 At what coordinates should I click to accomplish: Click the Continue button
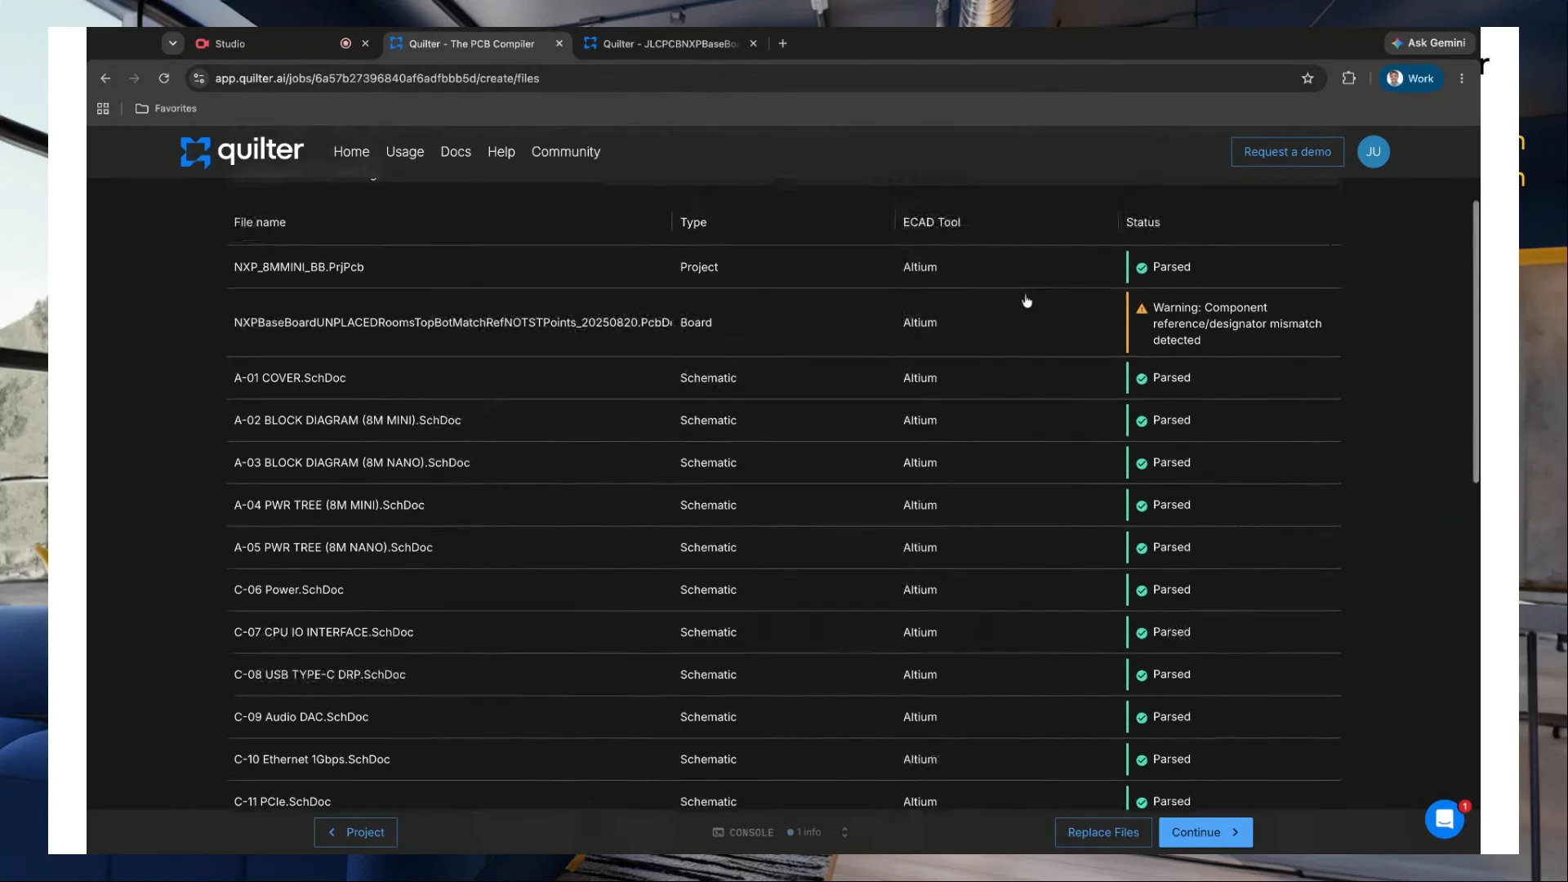tap(1205, 832)
